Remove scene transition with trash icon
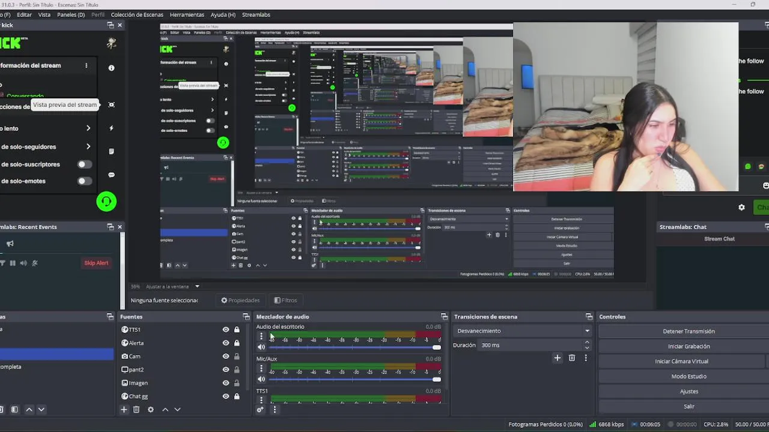 coord(572,358)
